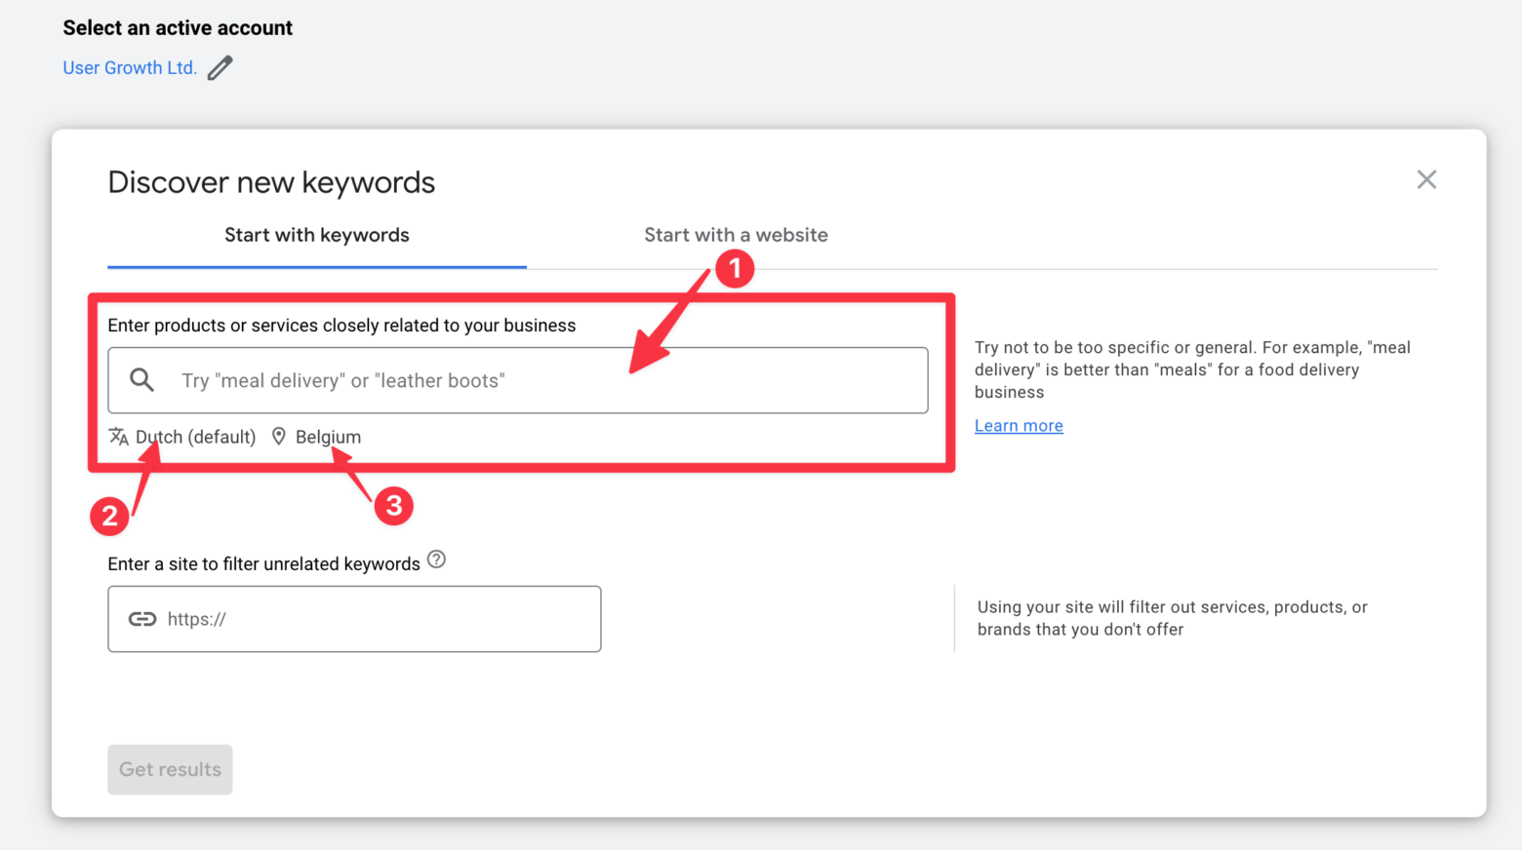Open the User Growth Ltd. account link
This screenshot has width=1522, height=850.
click(130, 67)
